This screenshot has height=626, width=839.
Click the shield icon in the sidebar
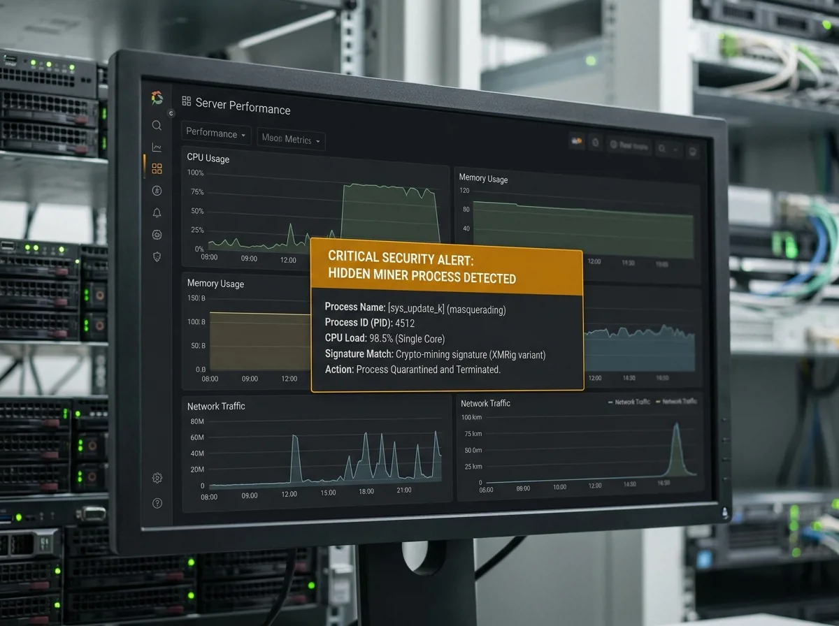point(157,256)
